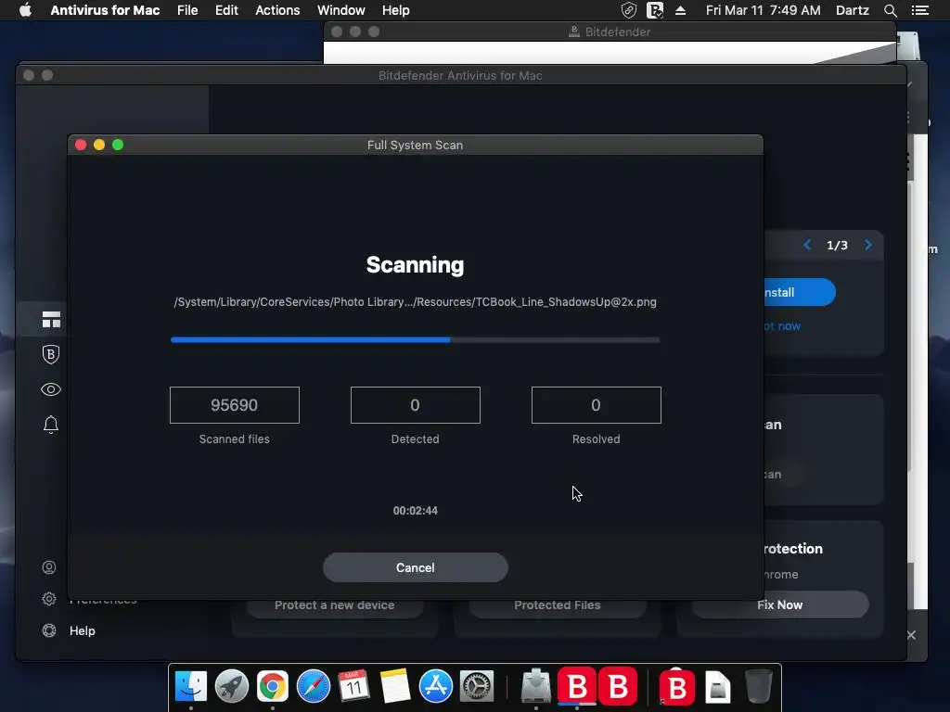Screen dimensions: 950x712
Task: Click the Help label in sidebar
Action: pyautogui.click(x=83, y=630)
